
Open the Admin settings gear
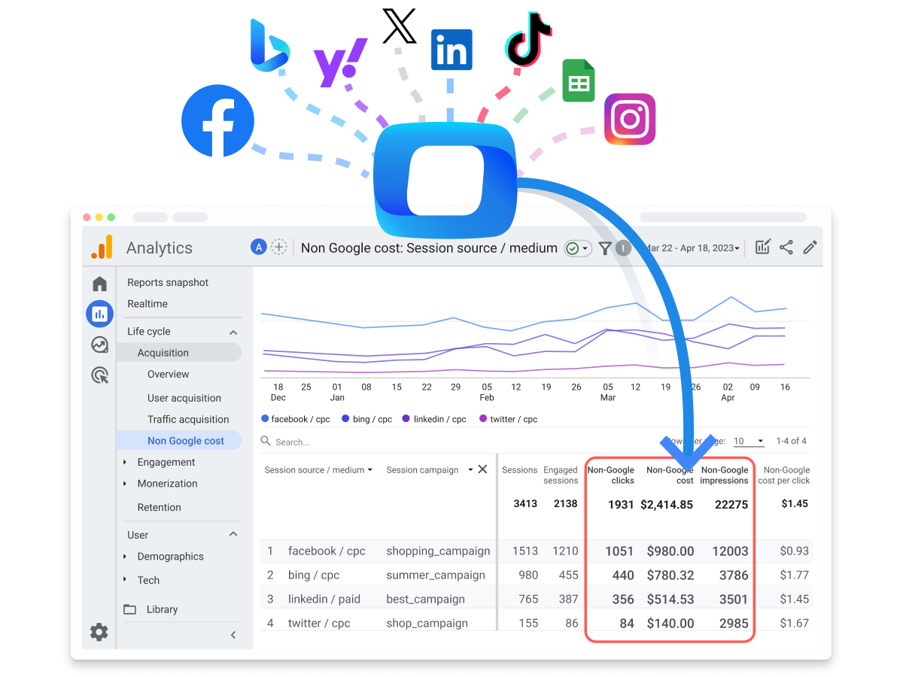click(x=99, y=632)
